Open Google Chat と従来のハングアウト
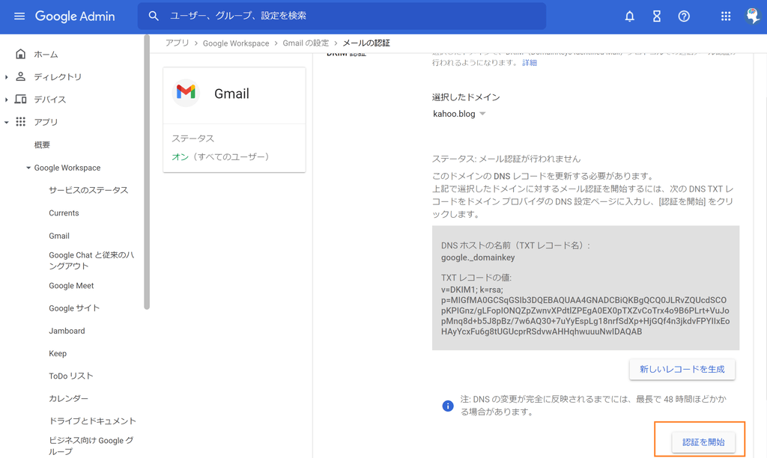The width and height of the screenshot is (767, 458). coord(91,260)
